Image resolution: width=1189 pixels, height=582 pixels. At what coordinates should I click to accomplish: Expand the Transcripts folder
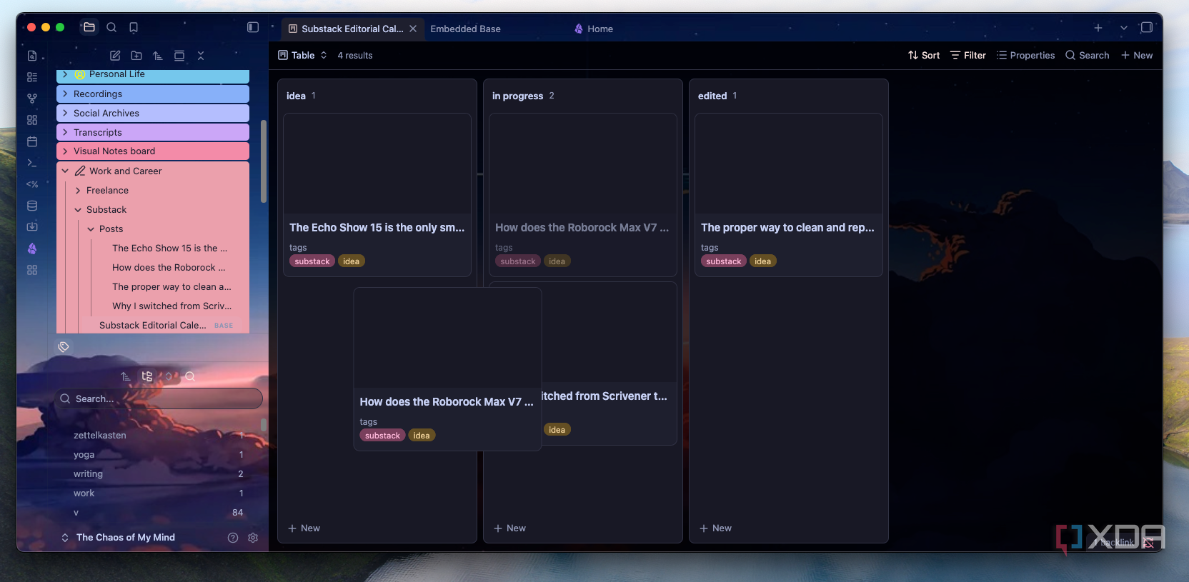pos(65,132)
